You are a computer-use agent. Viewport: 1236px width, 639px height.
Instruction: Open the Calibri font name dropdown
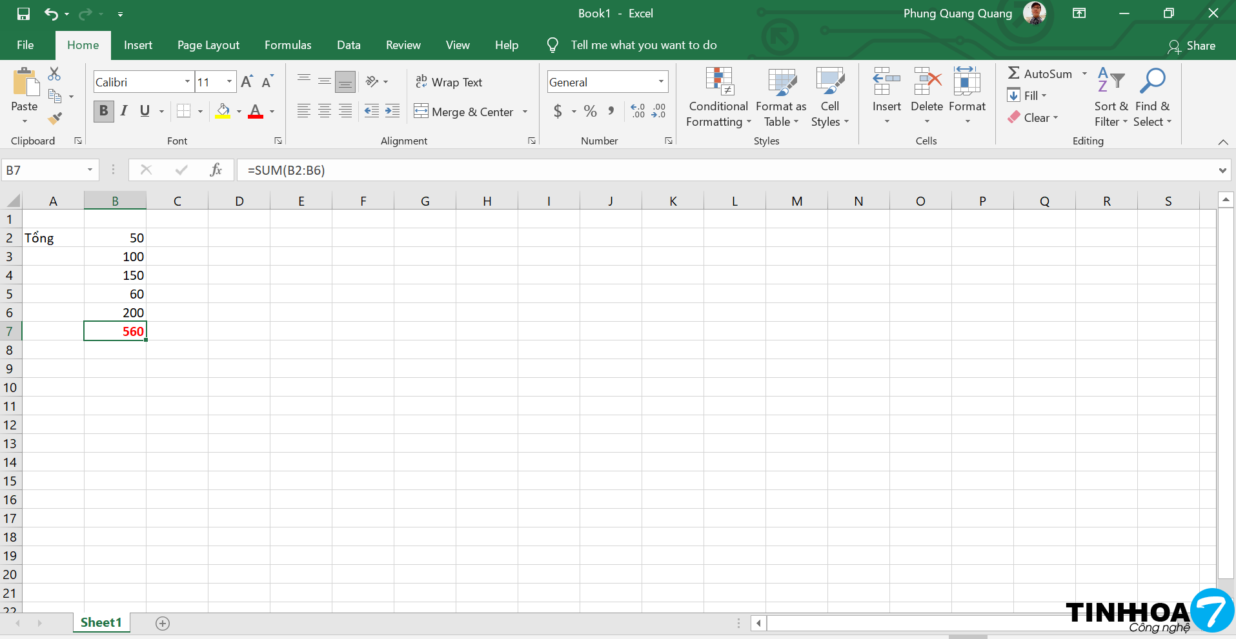[187, 82]
